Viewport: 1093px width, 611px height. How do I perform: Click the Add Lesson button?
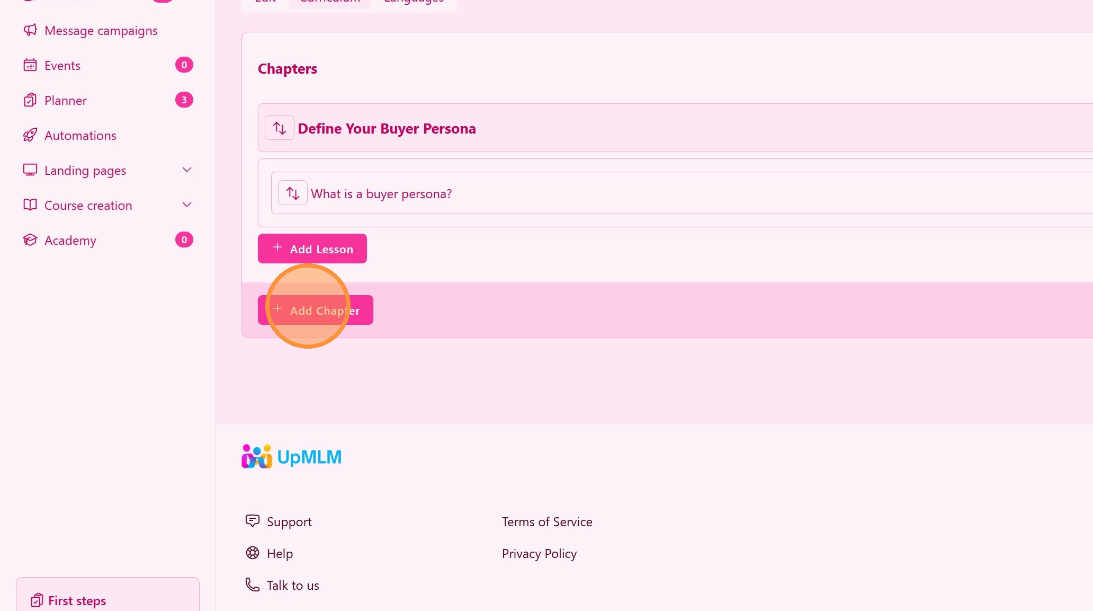click(x=312, y=249)
